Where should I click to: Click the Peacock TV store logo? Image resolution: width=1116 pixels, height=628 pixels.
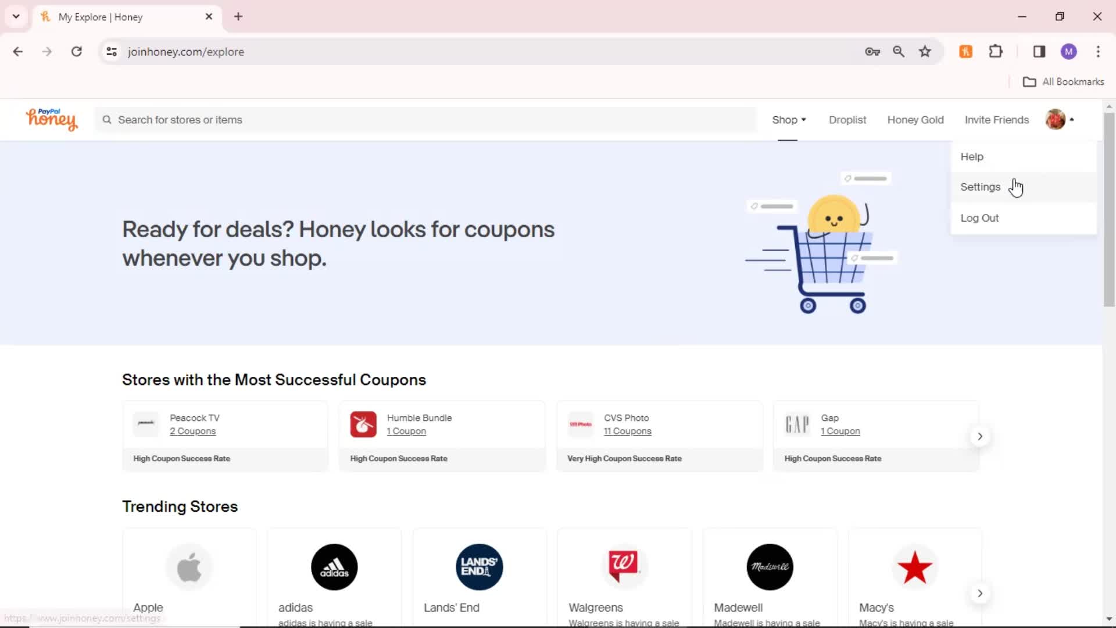tap(146, 424)
